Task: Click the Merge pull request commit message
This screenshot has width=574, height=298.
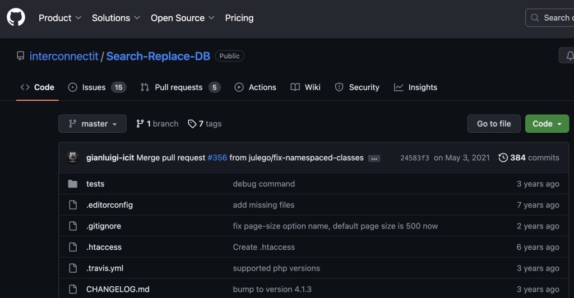Action: (x=170, y=157)
